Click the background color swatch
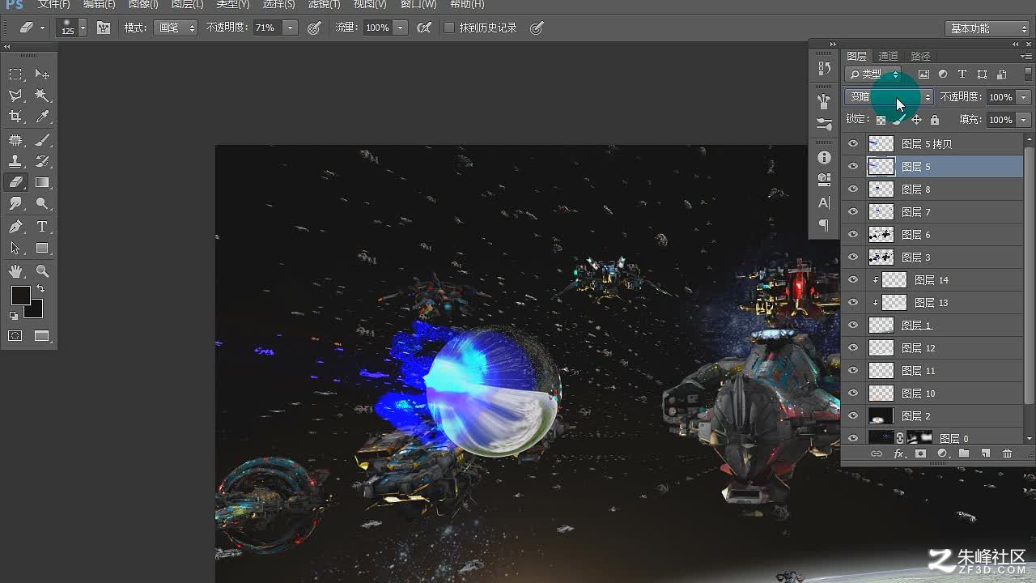This screenshot has height=583, width=1036. pyautogui.click(x=35, y=310)
